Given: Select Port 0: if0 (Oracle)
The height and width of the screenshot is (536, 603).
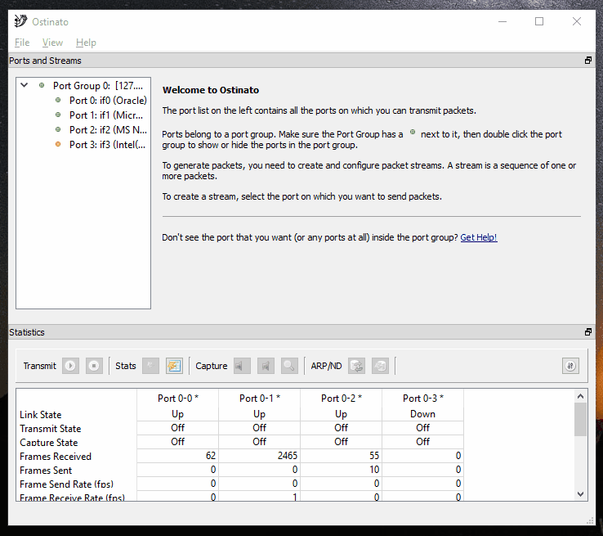Looking at the screenshot, I should click(x=108, y=101).
